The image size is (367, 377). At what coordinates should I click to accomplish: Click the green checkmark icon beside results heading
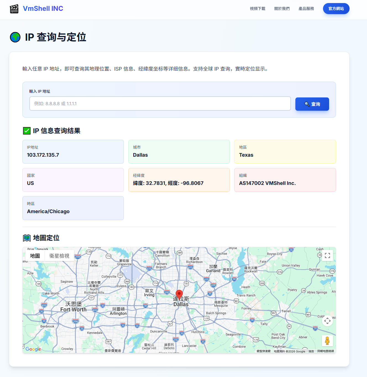pyautogui.click(x=27, y=131)
